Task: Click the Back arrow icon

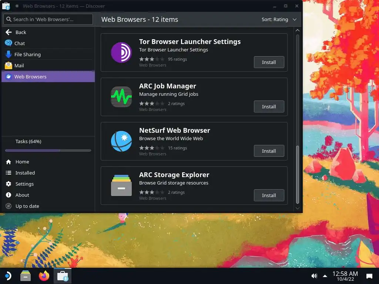Action: click(9, 32)
